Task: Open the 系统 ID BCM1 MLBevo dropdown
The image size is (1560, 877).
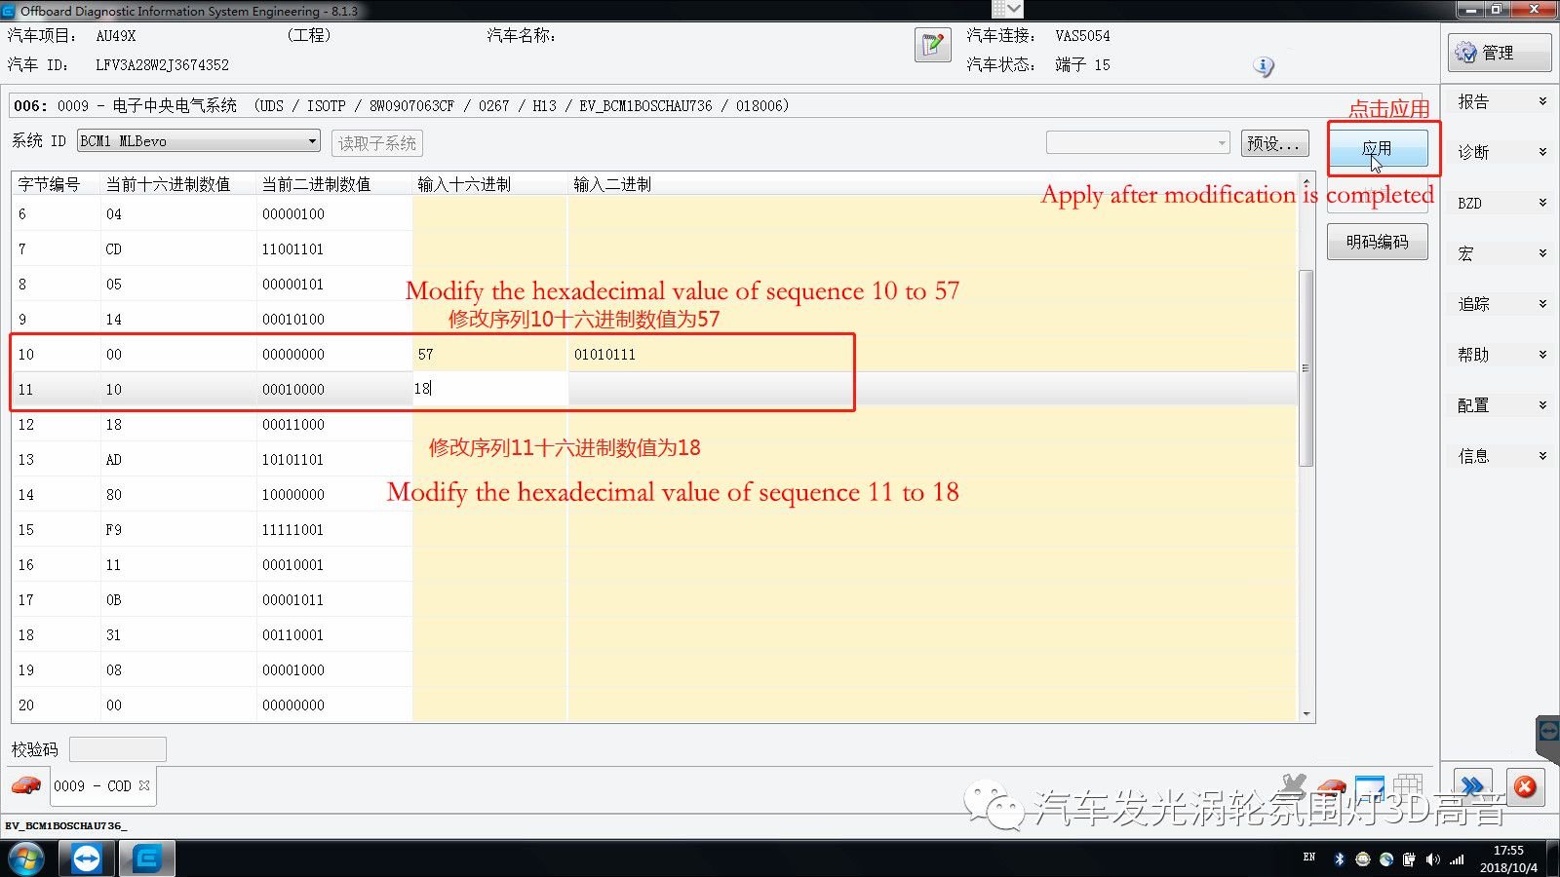Action: 312,141
